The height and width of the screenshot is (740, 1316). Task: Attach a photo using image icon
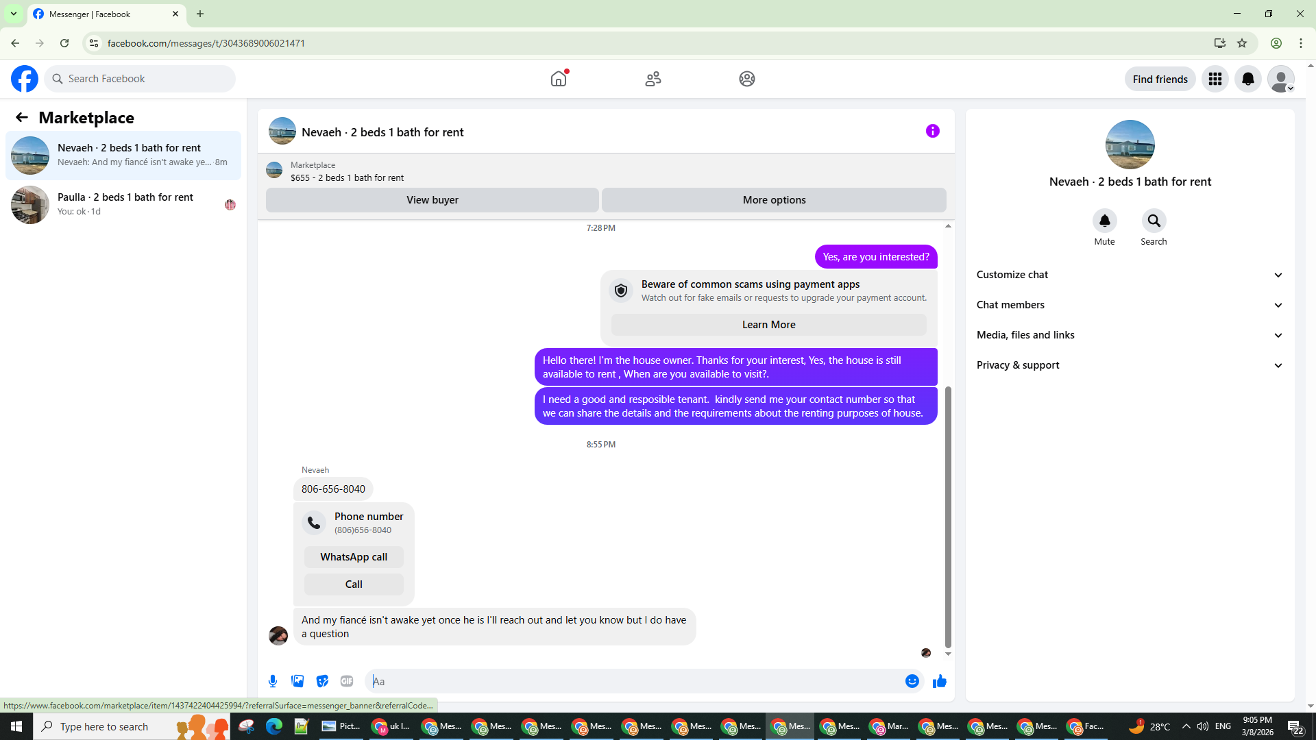[x=297, y=681]
